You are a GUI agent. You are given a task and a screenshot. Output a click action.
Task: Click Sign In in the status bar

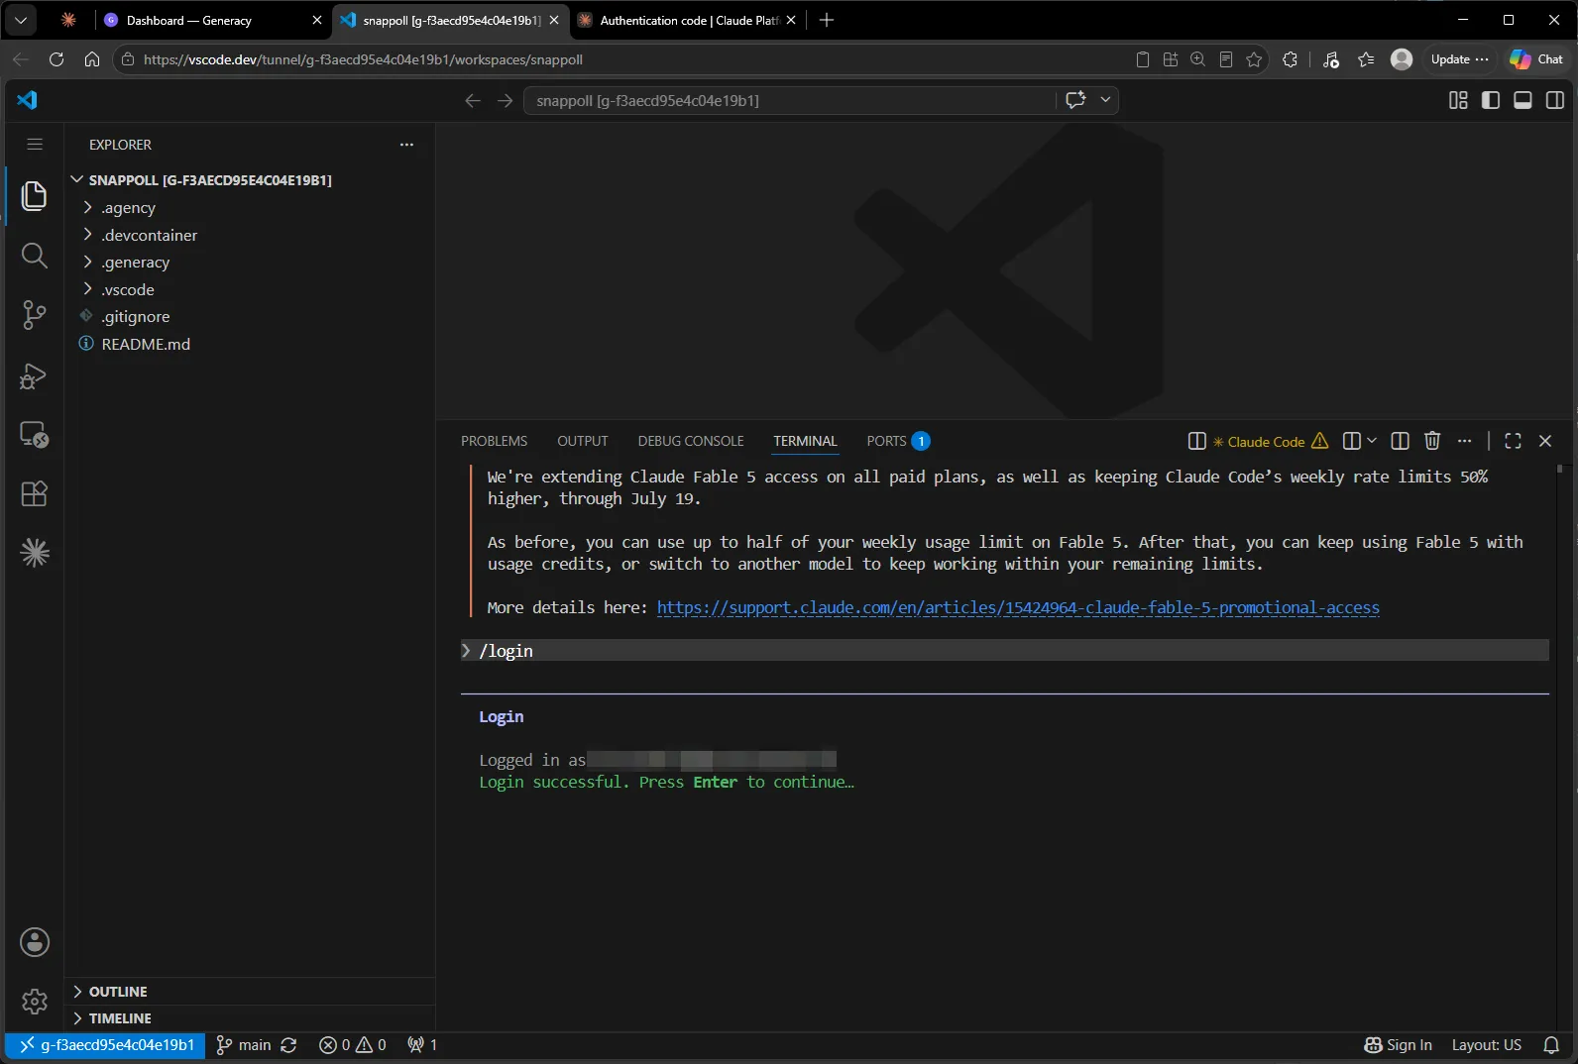(1398, 1045)
